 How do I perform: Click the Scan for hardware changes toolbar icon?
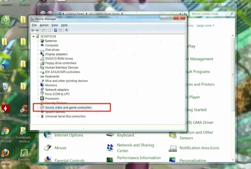(66, 30)
